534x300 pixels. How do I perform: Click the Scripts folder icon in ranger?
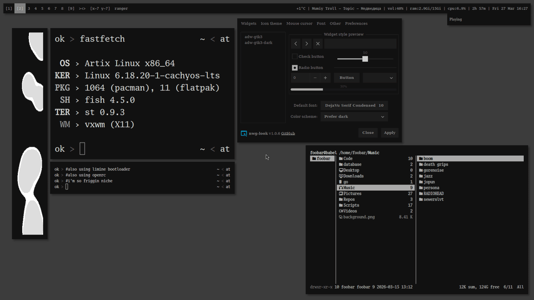pos(341,205)
